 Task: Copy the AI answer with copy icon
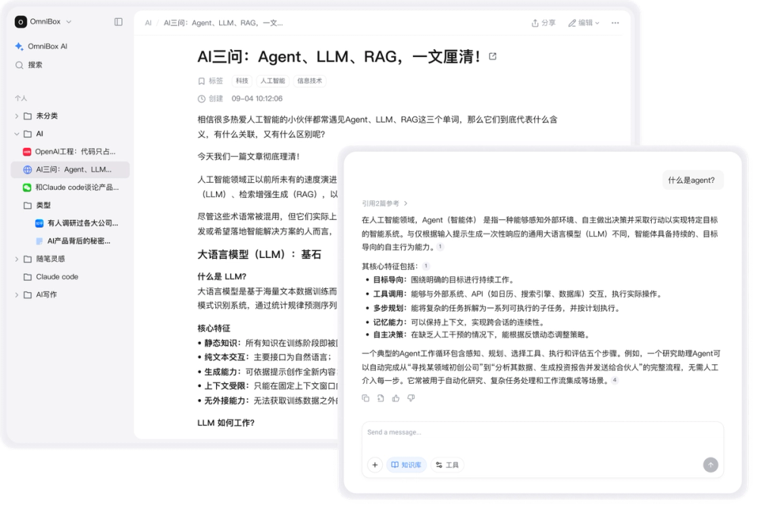[x=365, y=399]
